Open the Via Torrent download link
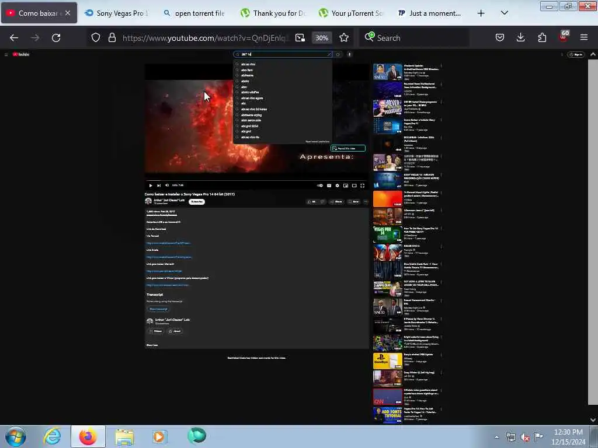Screen dimensions: 598x448 pos(168,243)
